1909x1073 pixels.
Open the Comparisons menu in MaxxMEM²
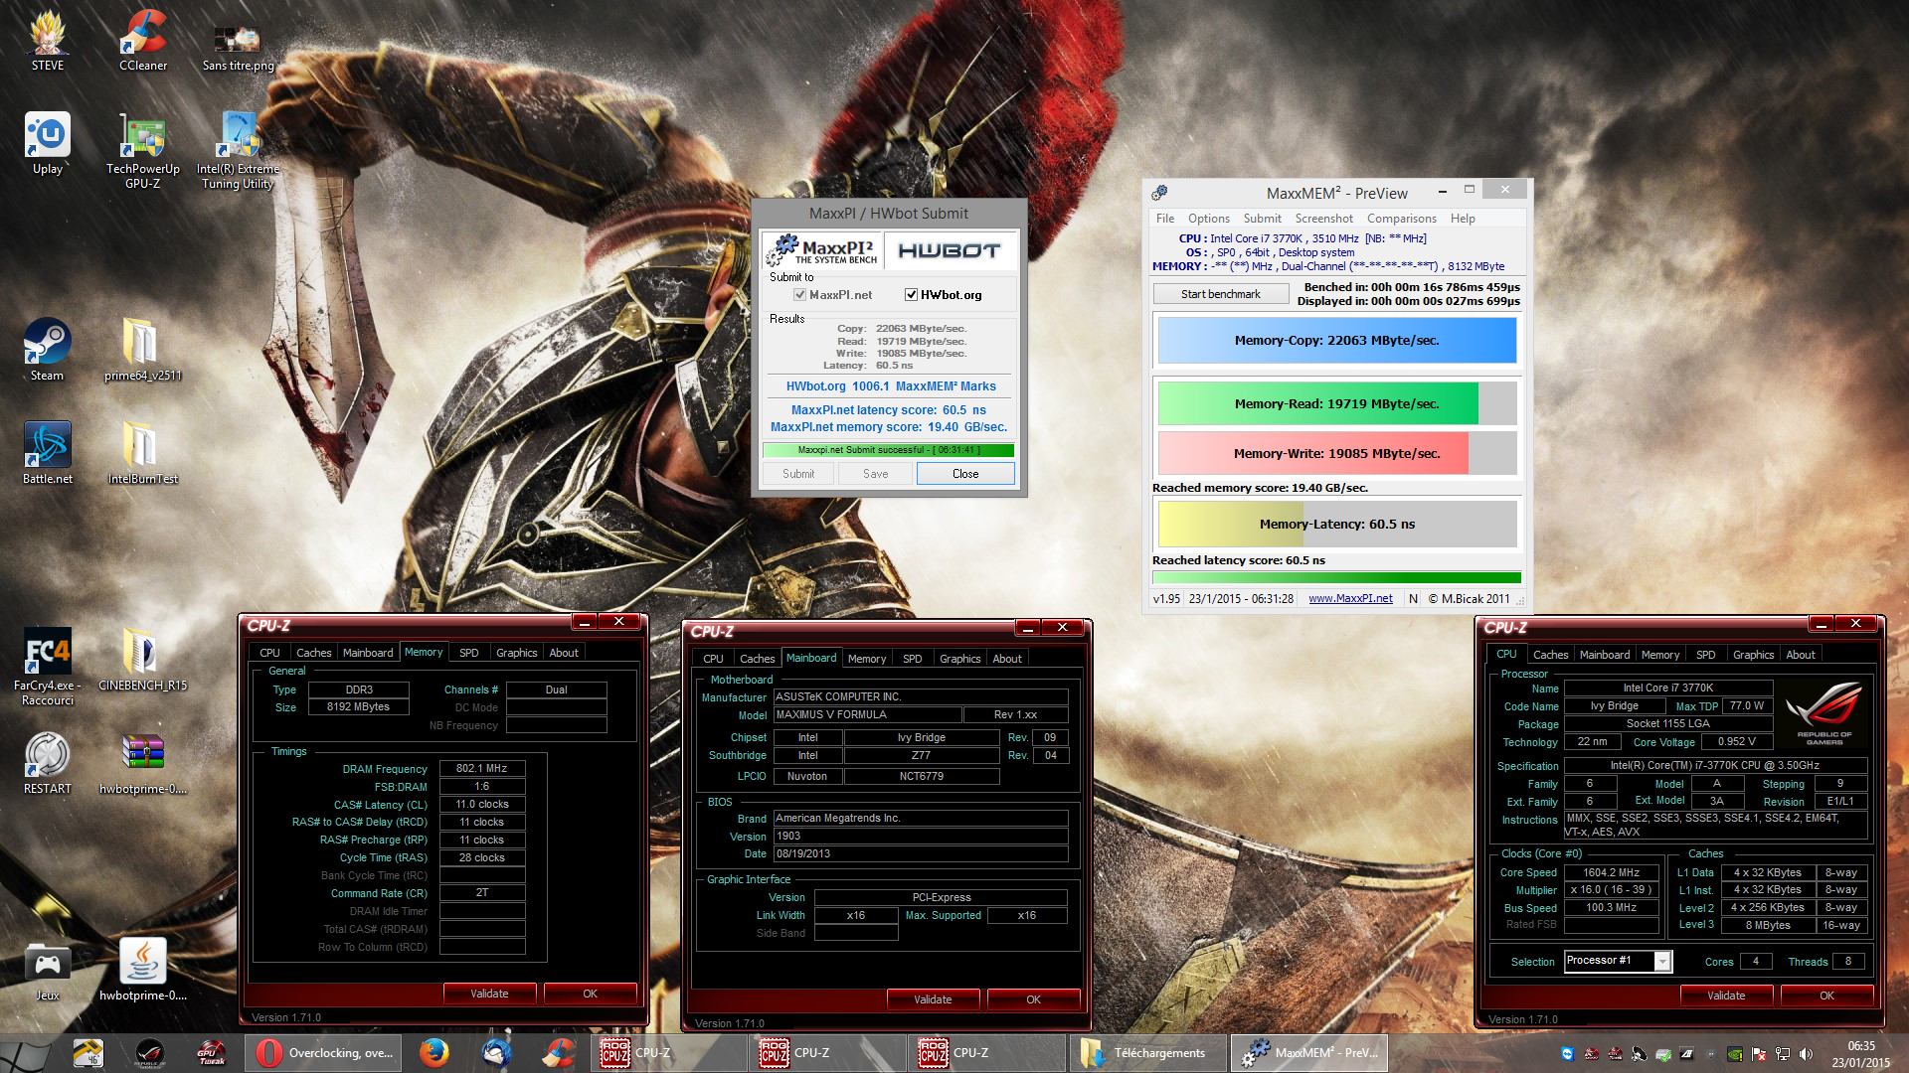[1402, 219]
